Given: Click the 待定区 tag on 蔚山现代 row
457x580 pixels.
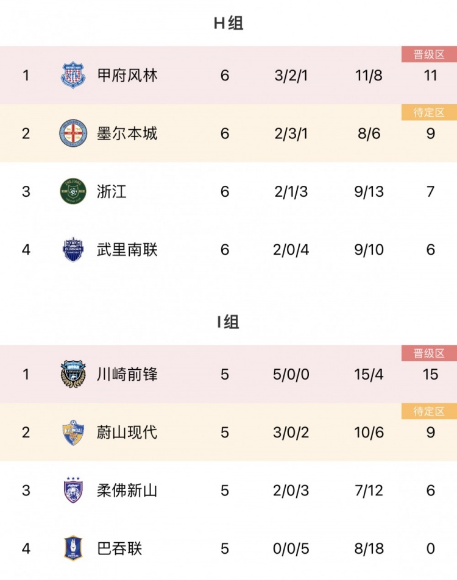Looking at the screenshot, I should coord(429,411).
